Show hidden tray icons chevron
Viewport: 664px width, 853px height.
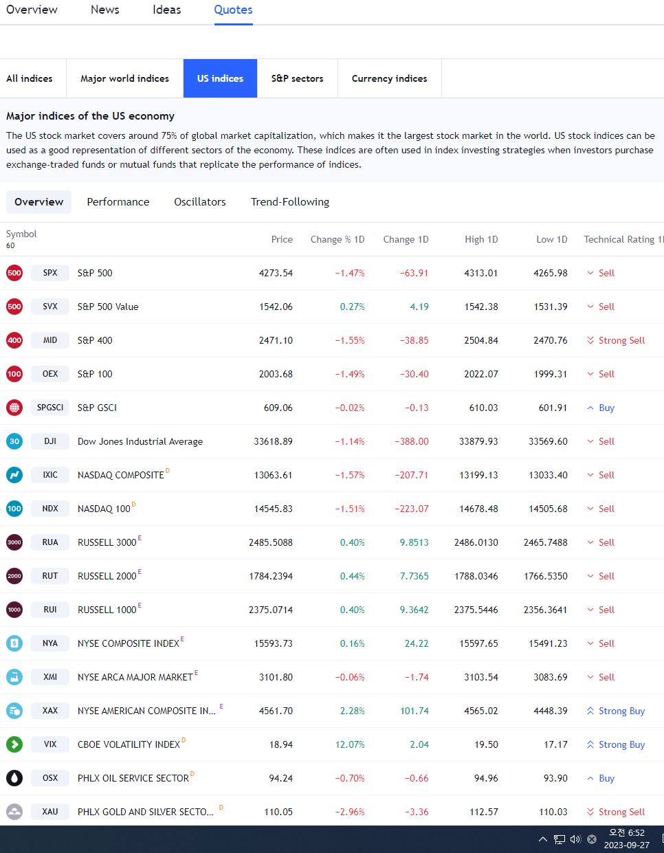coord(543,839)
